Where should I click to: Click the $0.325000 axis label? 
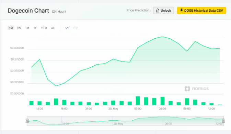[x=17, y=82]
